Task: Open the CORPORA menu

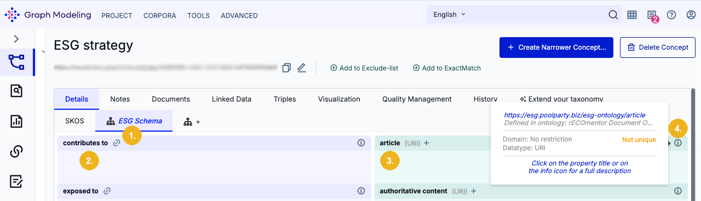Action: click(x=160, y=15)
